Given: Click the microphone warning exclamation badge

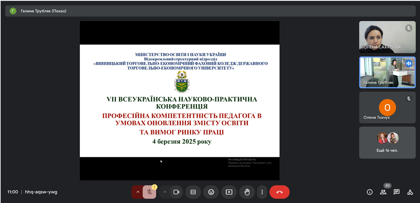Looking at the screenshot, I should pos(154,187).
